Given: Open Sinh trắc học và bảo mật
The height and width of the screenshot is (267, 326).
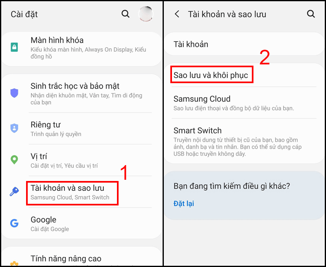Looking at the screenshot, I should click(x=82, y=93).
